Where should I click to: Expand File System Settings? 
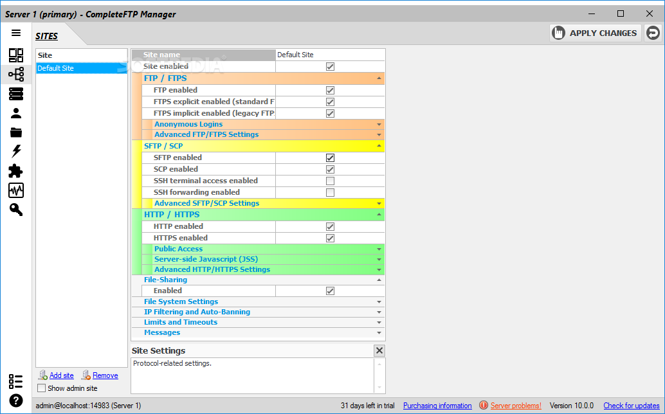click(x=379, y=301)
